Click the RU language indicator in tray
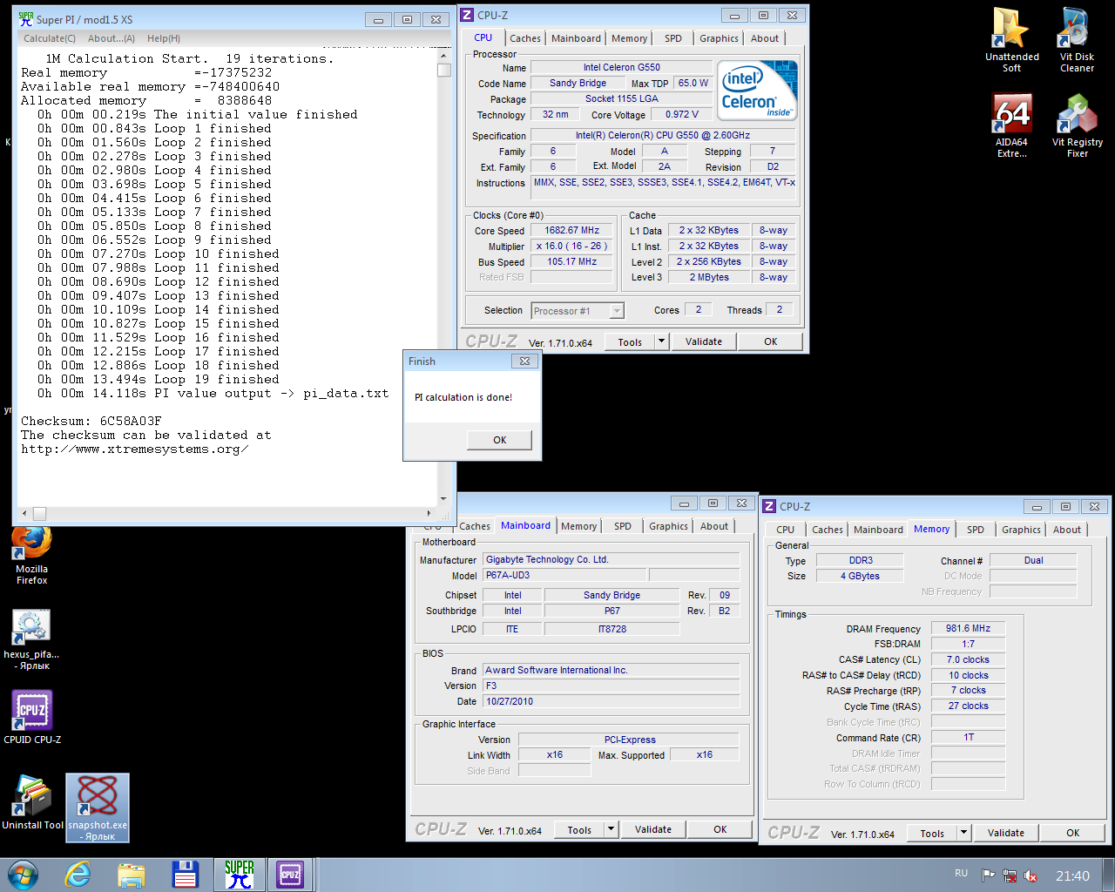 click(x=961, y=874)
